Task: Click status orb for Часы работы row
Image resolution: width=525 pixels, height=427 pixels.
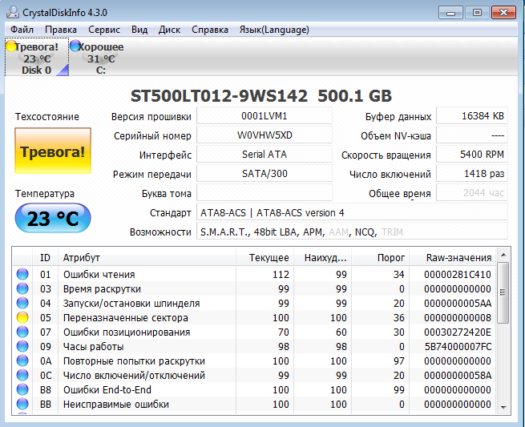Action: pyautogui.click(x=22, y=346)
